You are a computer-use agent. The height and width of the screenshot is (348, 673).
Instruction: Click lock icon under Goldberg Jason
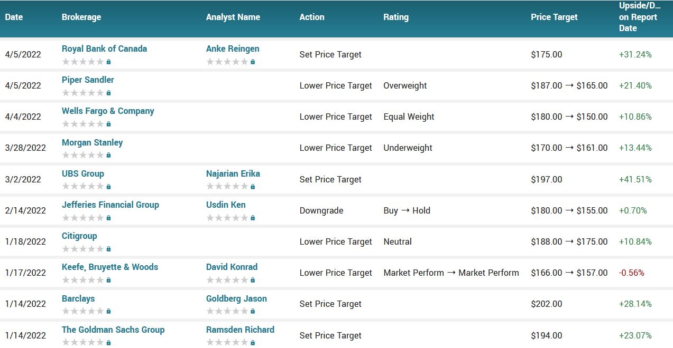click(253, 311)
